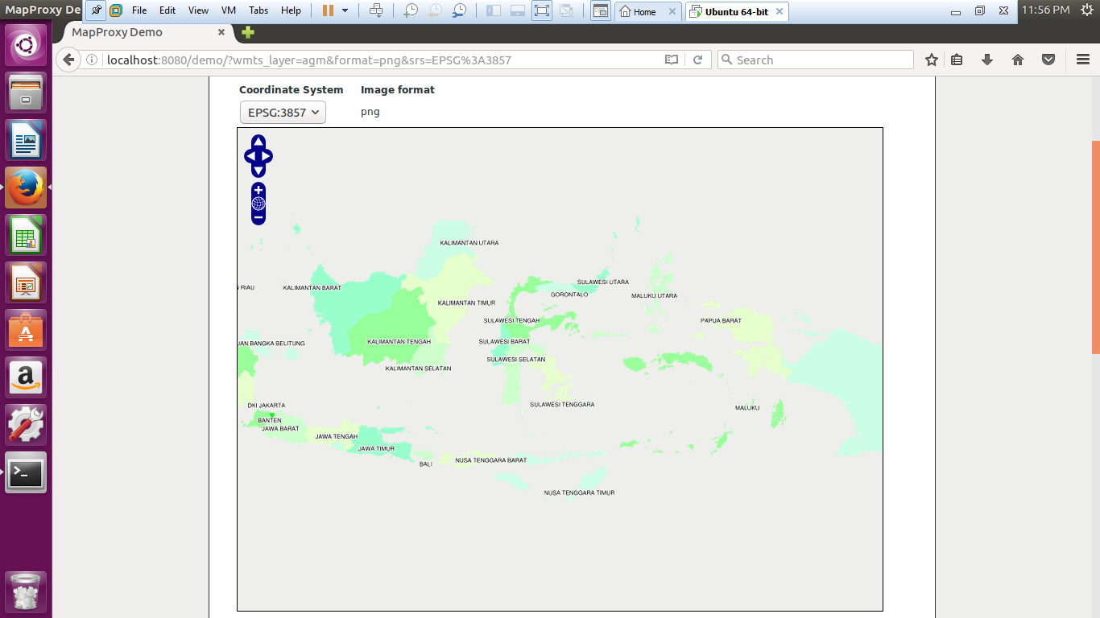Image resolution: width=1100 pixels, height=618 pixels.
Task: Click the PAPUA BARAT map label
Action: [721, 320]
